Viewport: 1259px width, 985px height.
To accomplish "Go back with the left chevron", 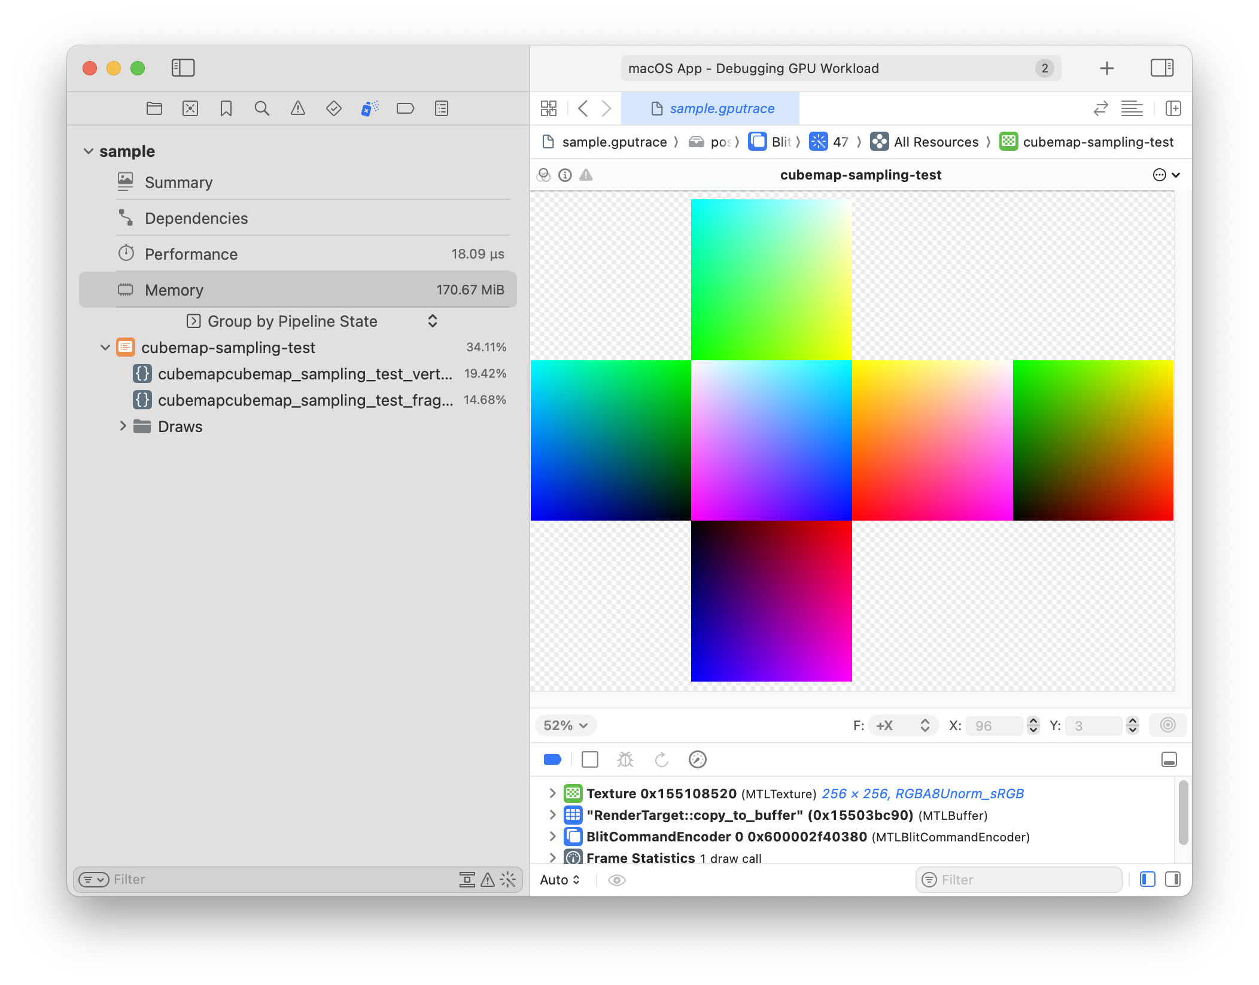I will pos(583,108).
